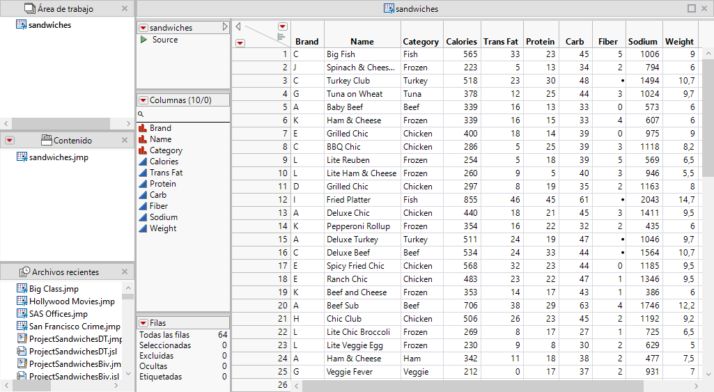Screen dimensions: 714x392
Task: Select the Sodium continuous column icon
Action: pyautogui.click(x=143, y=217)
